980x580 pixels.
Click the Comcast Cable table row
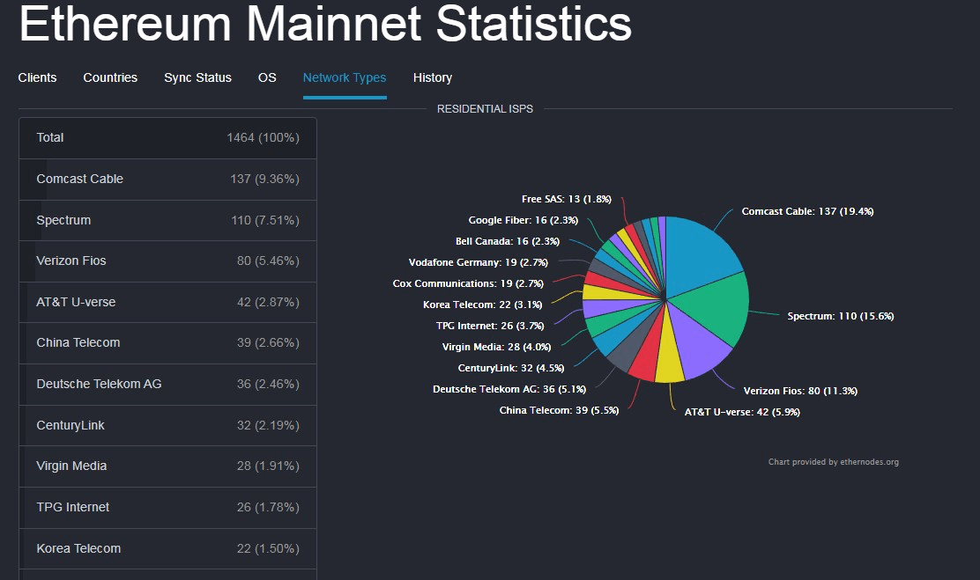[x=167, y=180]
